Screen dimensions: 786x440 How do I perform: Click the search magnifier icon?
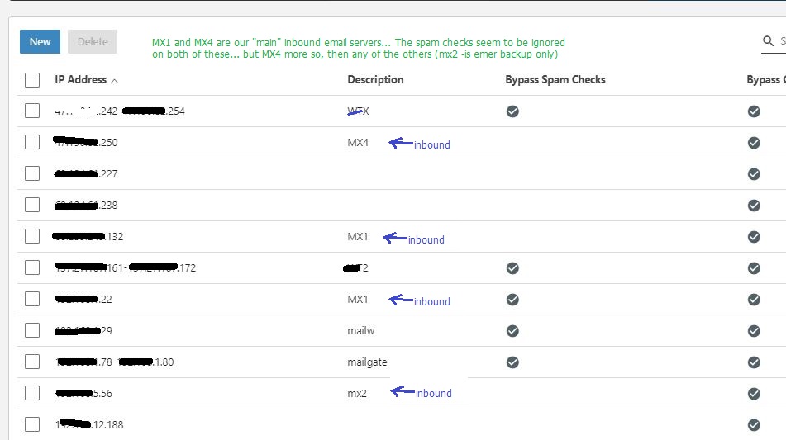769,41
